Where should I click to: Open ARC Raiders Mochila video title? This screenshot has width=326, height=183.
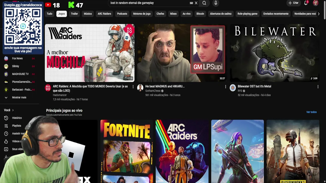point(90,88)
